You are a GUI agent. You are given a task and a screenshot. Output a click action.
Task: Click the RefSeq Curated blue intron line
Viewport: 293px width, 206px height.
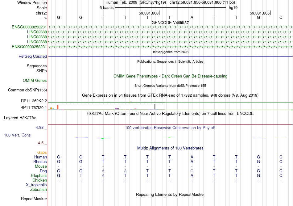(170, 56)
